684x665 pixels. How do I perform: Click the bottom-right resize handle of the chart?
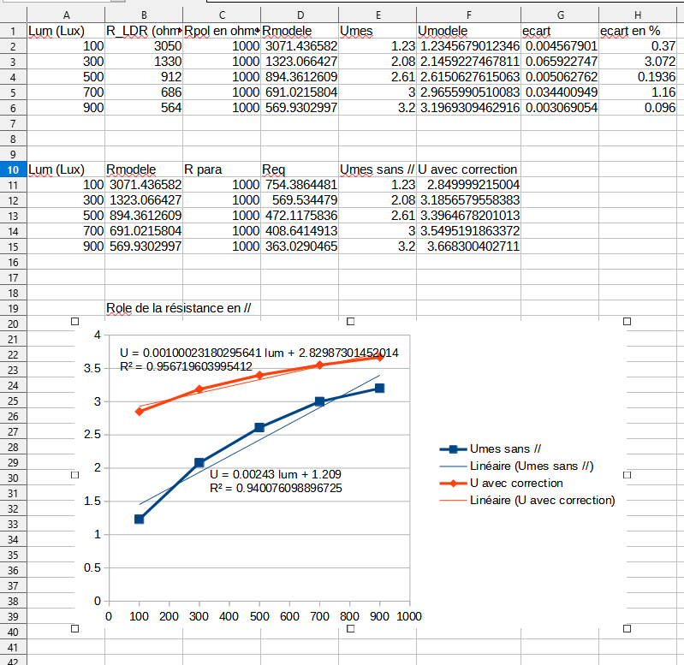click(x=627, y=629)
